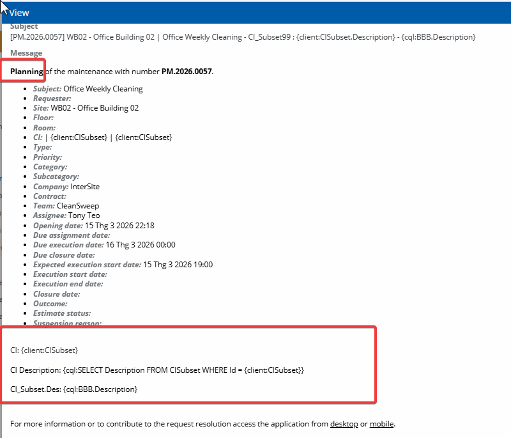This screenshot has height=438, width=511.
Task: Click the Message section label
Action: (26, 53)
